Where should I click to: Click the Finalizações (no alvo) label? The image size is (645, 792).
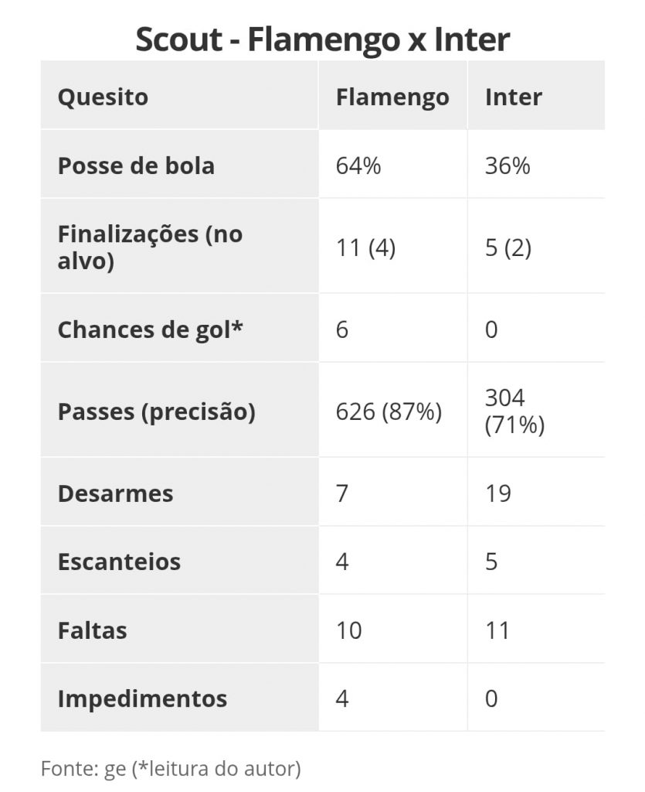pyautogui.click(x=151, y=247)
